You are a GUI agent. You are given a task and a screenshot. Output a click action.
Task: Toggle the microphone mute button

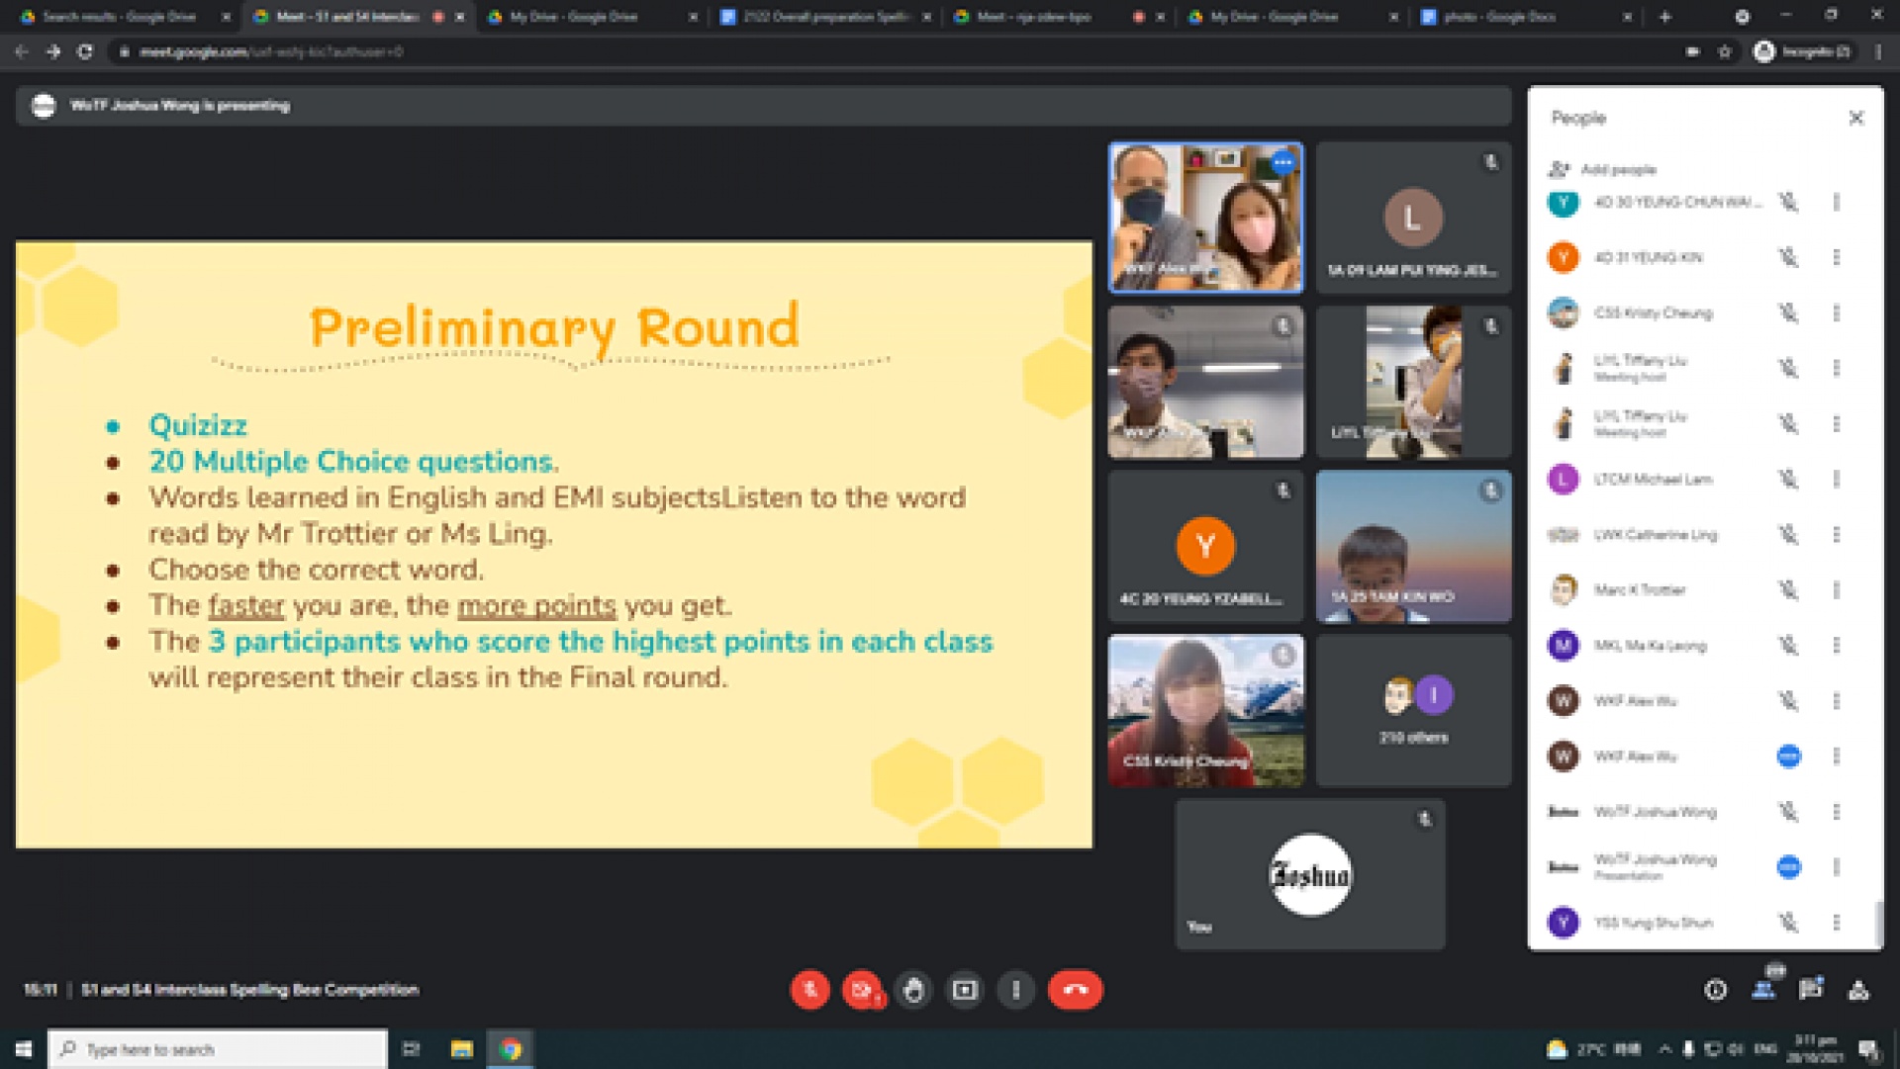[809, 990]
